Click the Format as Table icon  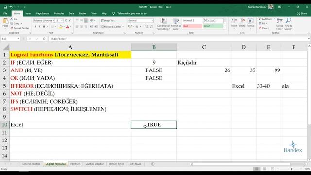pos(176,21)
